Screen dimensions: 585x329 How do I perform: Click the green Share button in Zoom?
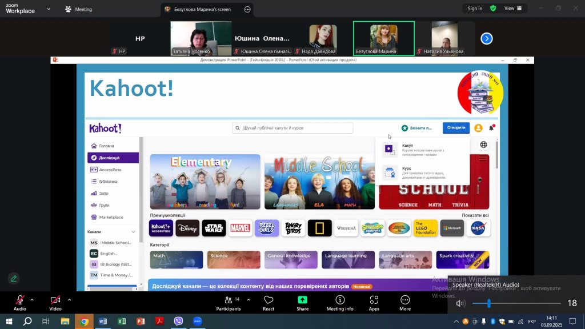[x=303, y=303]
